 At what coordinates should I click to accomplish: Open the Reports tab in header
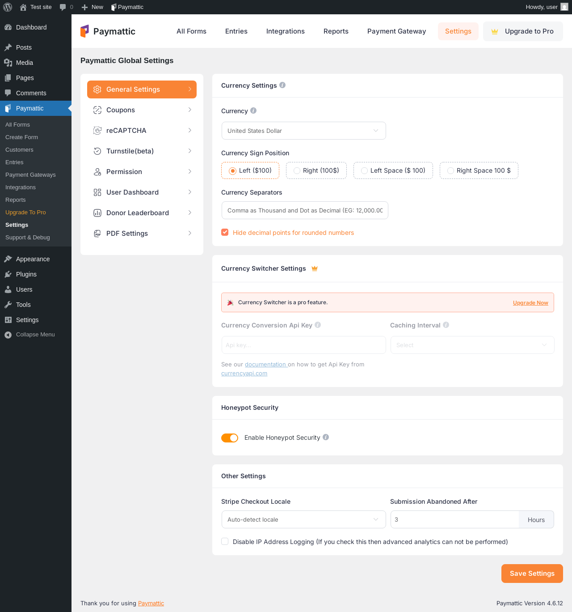click(x=336, y=31)
